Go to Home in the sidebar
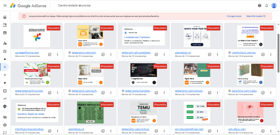The height and width of the screenshot is (135, 280). click(5, 17)
